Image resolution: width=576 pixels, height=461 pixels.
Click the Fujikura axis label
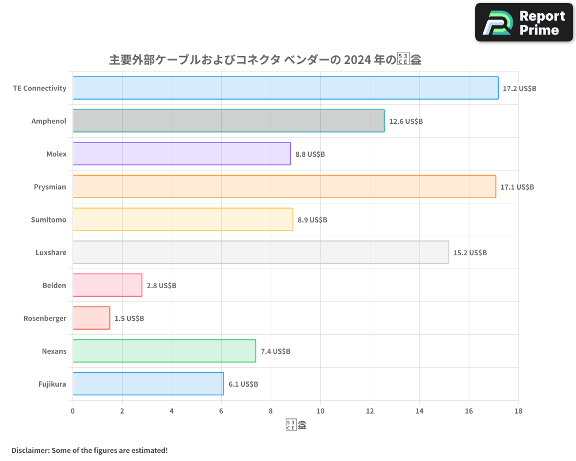(52, 384)
